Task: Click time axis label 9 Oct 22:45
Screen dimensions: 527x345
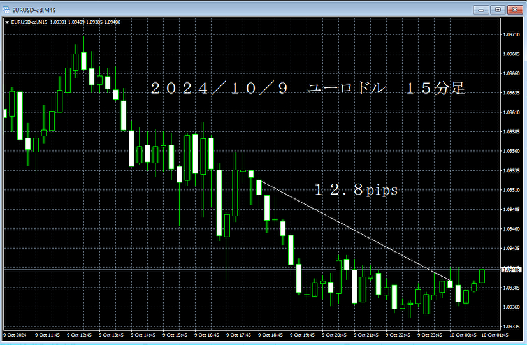Action: 398,335
